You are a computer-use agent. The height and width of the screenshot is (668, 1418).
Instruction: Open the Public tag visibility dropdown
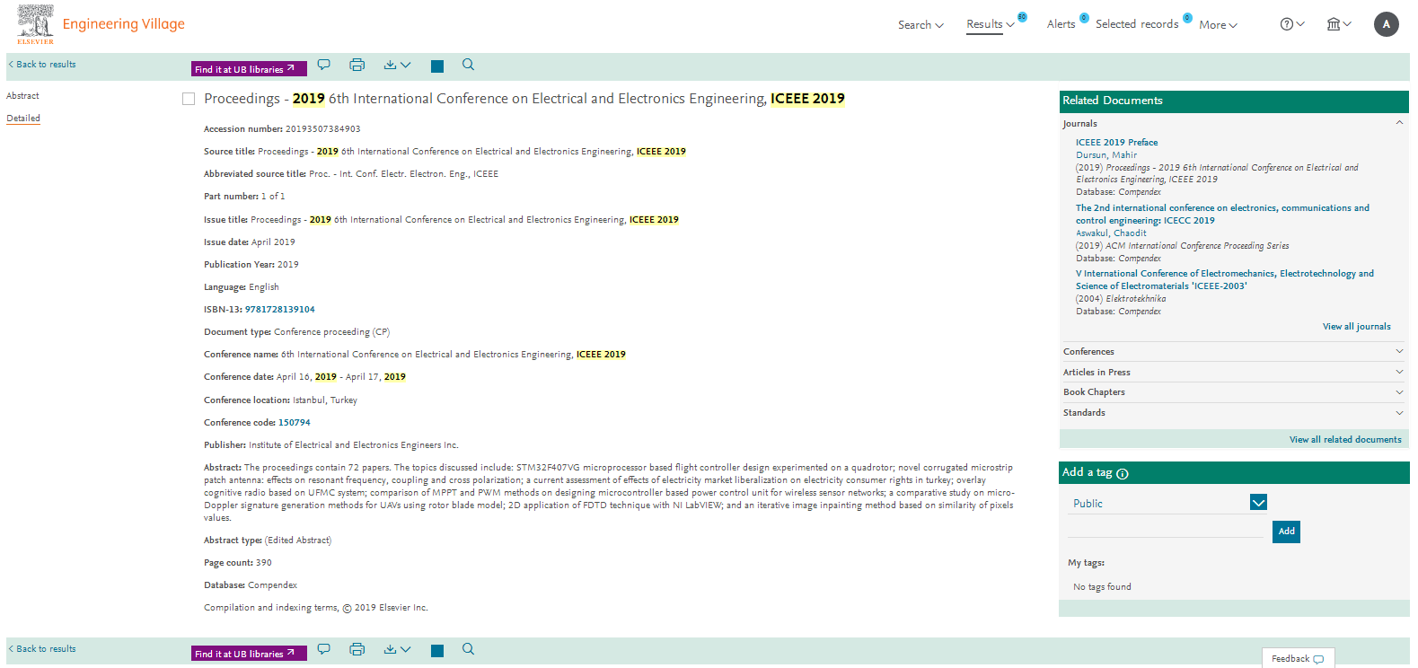[x=1258, y=503]
